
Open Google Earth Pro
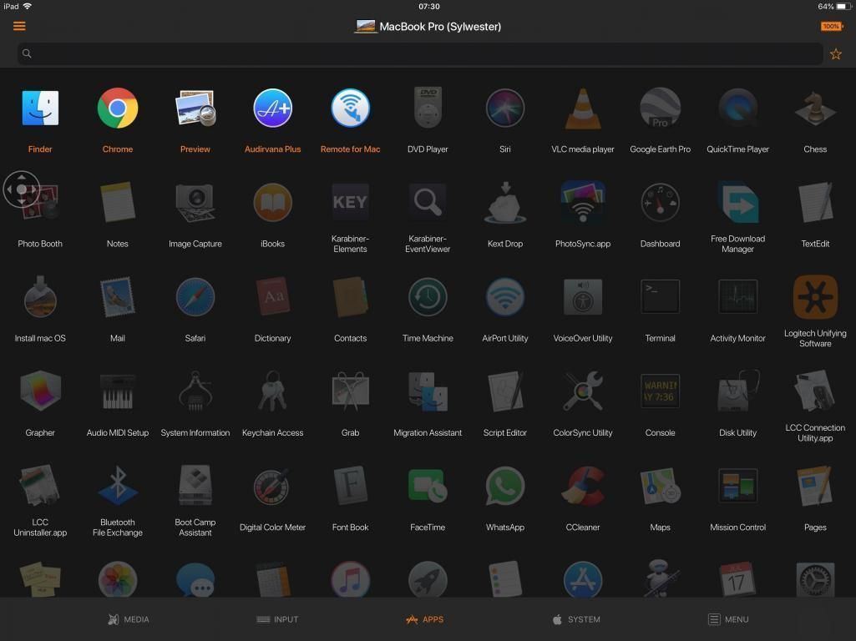(660, 108)
